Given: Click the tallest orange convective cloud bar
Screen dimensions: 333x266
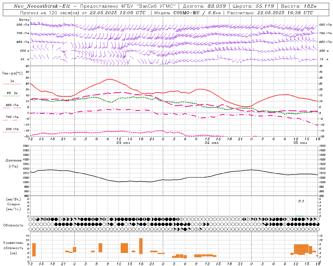Looking at the screenshot, I should pos(141,246).
